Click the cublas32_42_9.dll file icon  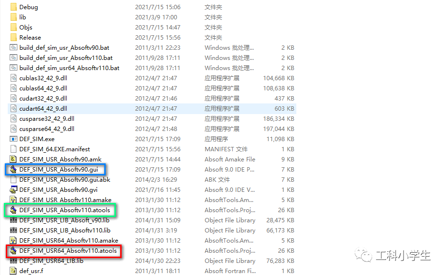point(14,78)
